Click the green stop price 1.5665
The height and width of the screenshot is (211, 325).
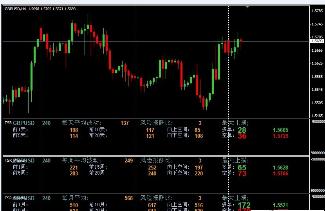click(x=280, y=130)
